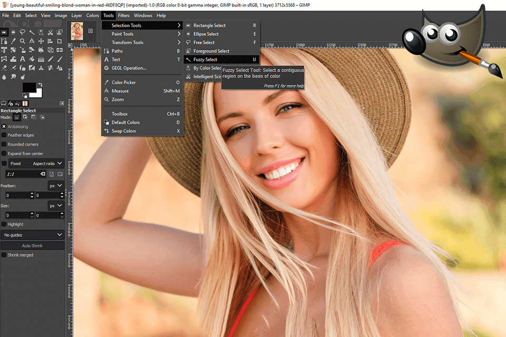Enable the Feather edges checkbox
The height and width of the screenshot is (337, 506).
[x=4, y=135]
